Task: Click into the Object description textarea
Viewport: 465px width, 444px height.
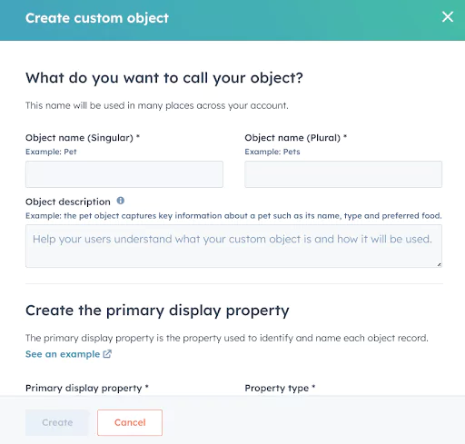Action: [233, 246]
